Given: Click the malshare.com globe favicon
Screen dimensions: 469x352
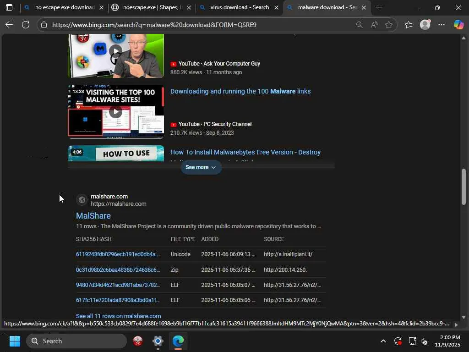Looking at the screenshot, I should [82, 200].
